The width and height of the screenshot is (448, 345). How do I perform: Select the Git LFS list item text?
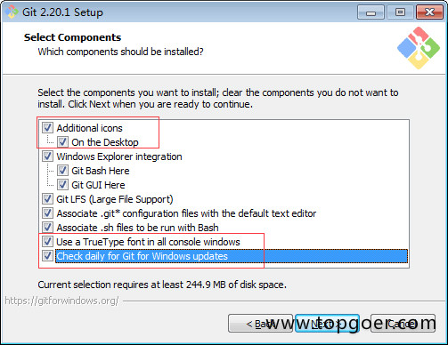(x=115, y=199)
